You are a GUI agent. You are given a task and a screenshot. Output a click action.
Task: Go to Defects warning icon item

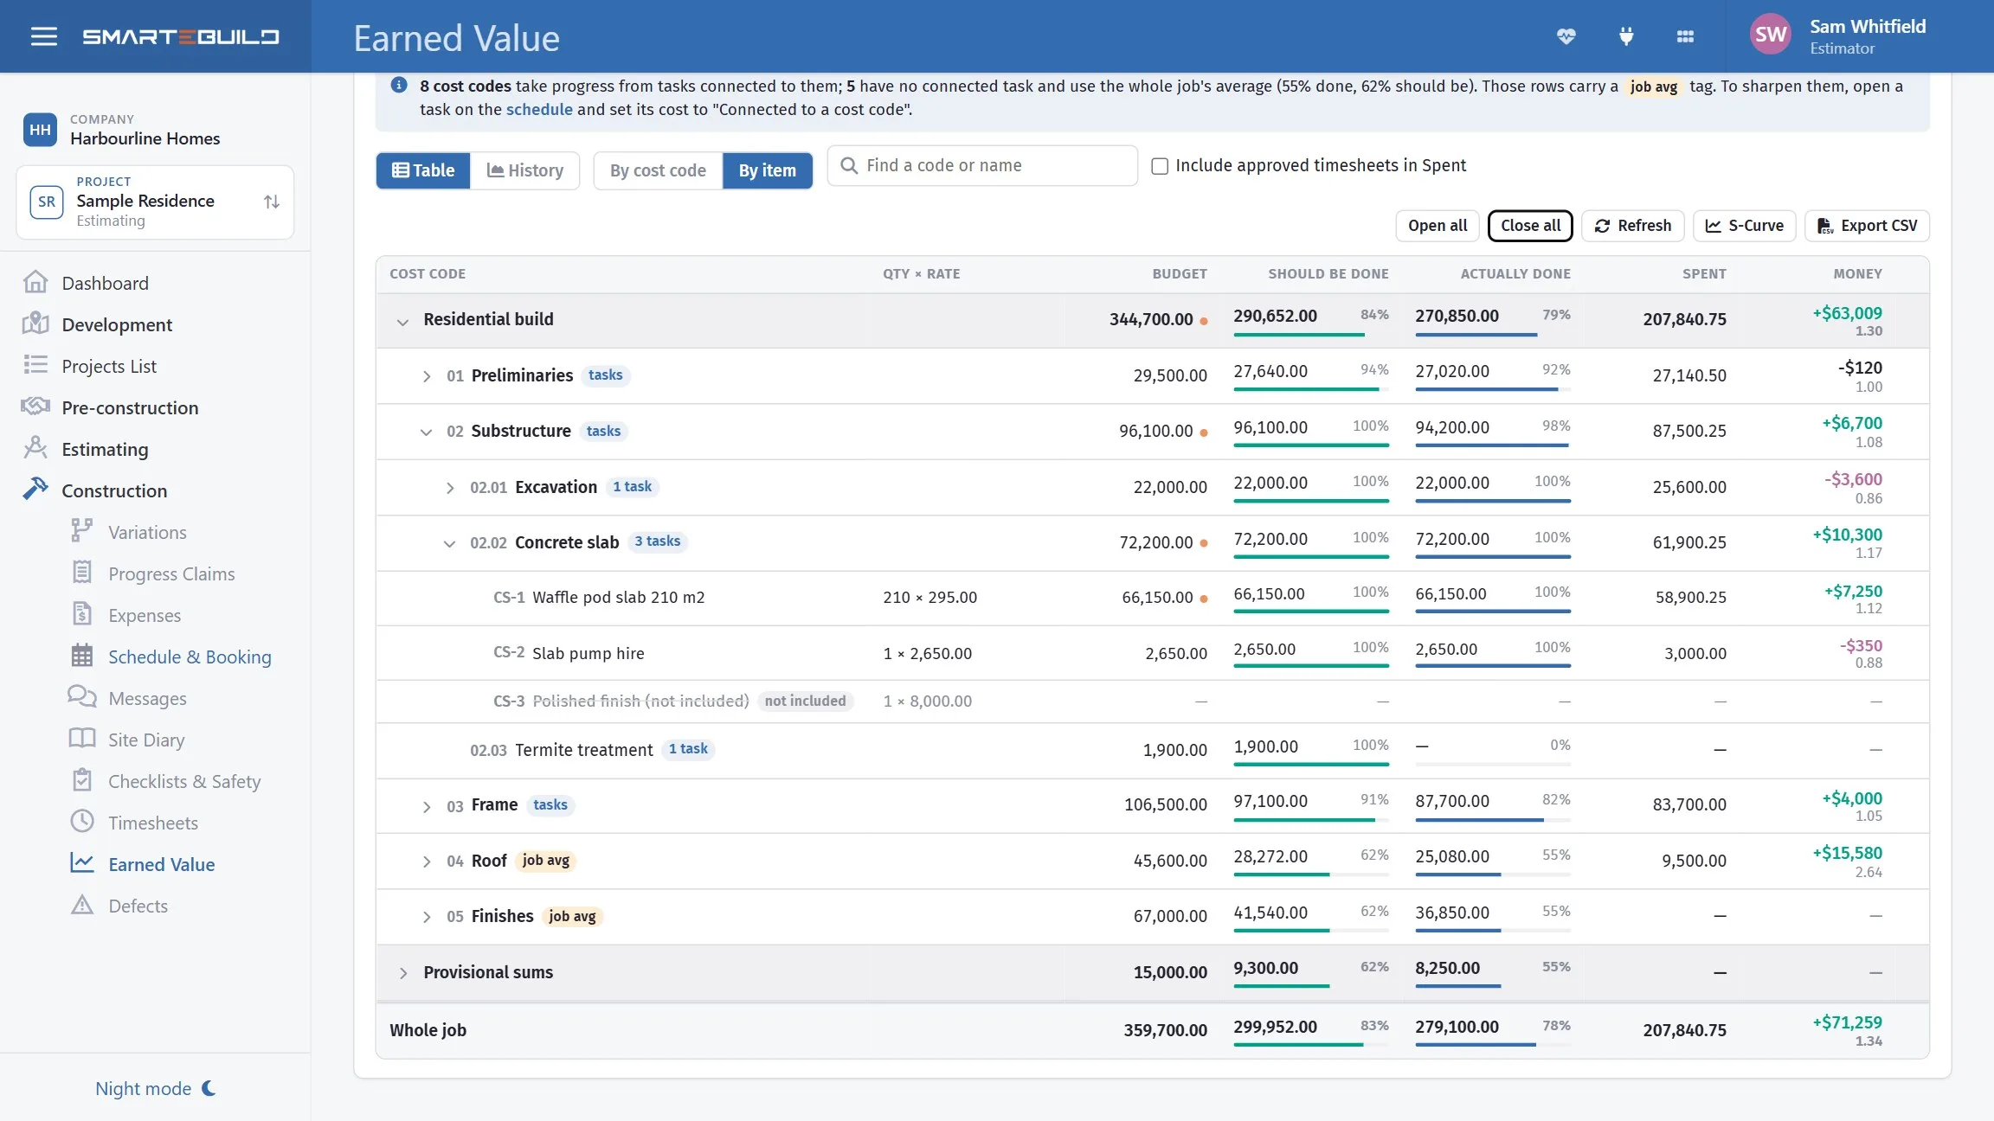click(138, 906)
